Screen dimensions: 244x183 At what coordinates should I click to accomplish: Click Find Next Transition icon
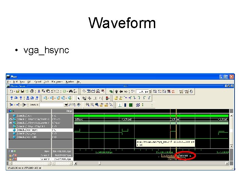(130, 98)
